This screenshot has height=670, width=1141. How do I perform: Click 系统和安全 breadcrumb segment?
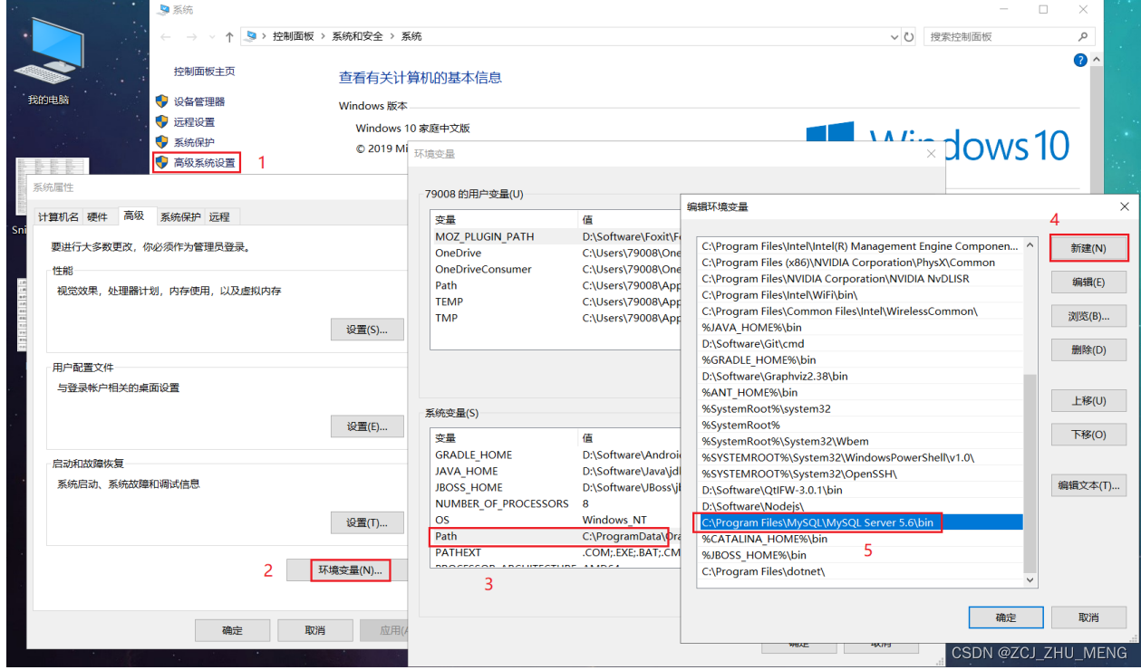pos(357,36)
